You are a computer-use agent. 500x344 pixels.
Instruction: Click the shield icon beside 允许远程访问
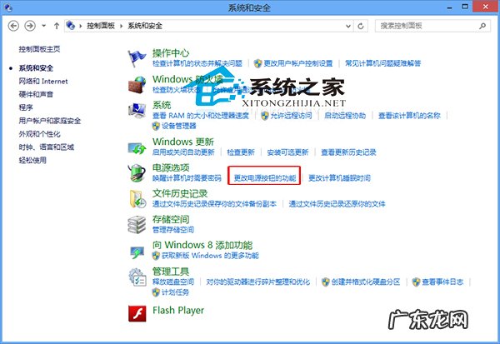click(265, 116)
